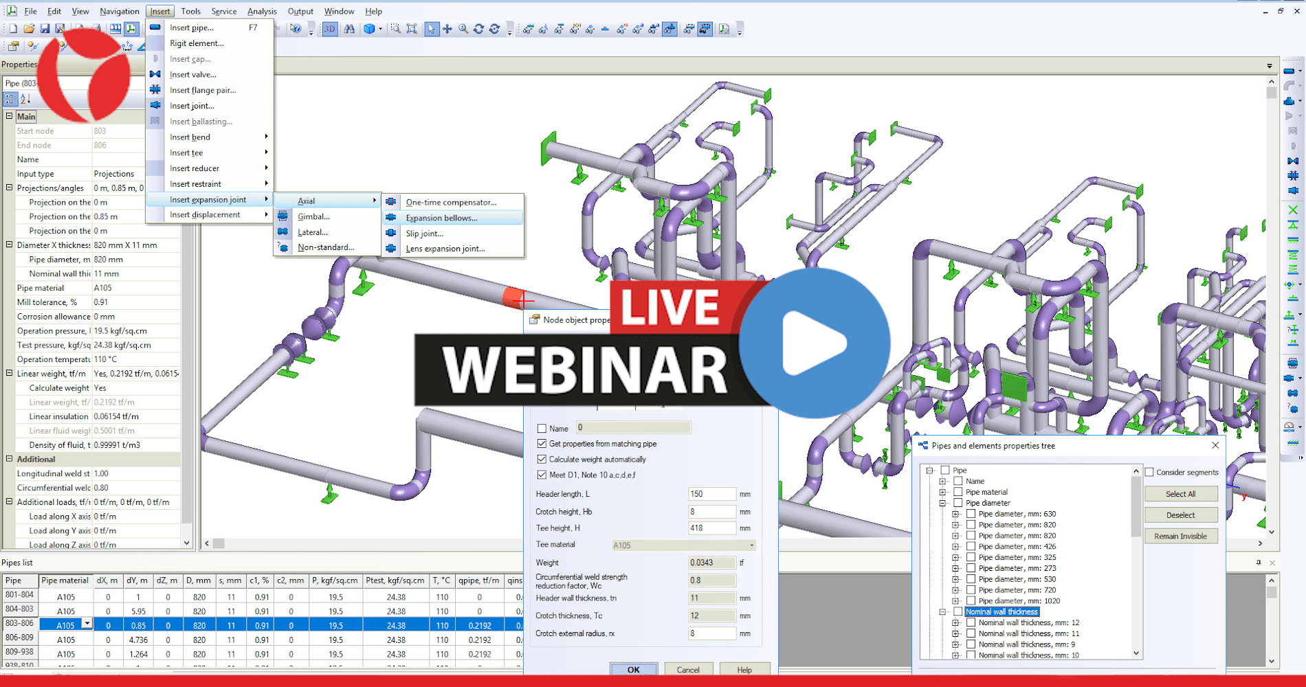Click the Open file folder icon

(x=29, y=29)
